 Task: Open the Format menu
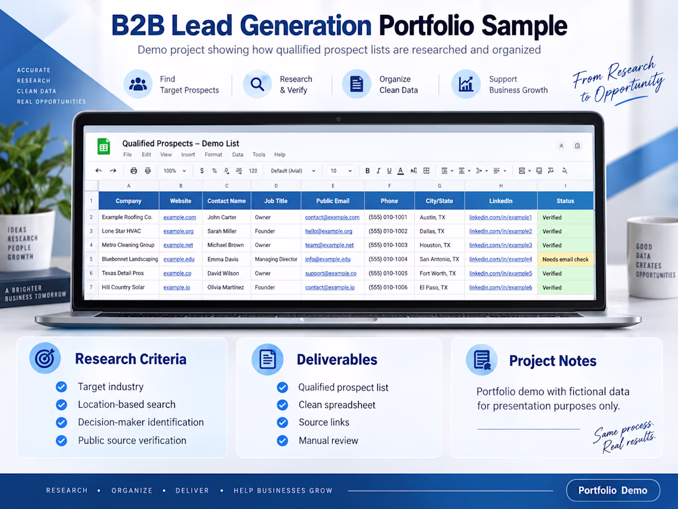tap(214, 154)
